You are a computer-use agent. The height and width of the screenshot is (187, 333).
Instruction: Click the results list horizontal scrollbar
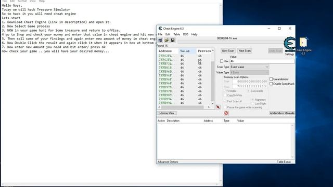(182, 108)
